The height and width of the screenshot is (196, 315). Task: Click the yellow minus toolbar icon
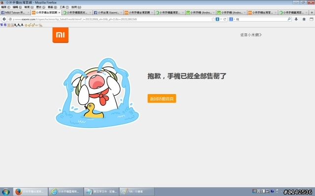[36, 25]
